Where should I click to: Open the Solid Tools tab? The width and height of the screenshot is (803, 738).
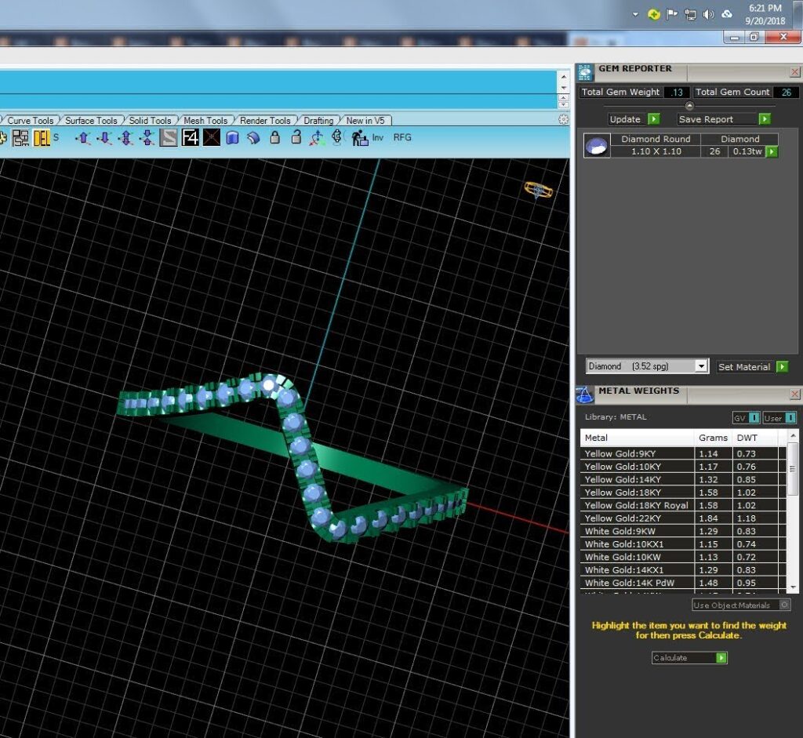coord(150,120)
